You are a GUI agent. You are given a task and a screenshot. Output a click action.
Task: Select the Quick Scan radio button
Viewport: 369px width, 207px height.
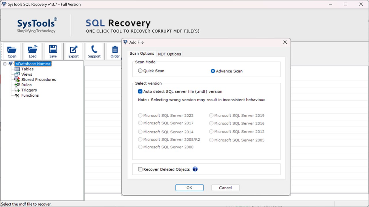[140, 71]
